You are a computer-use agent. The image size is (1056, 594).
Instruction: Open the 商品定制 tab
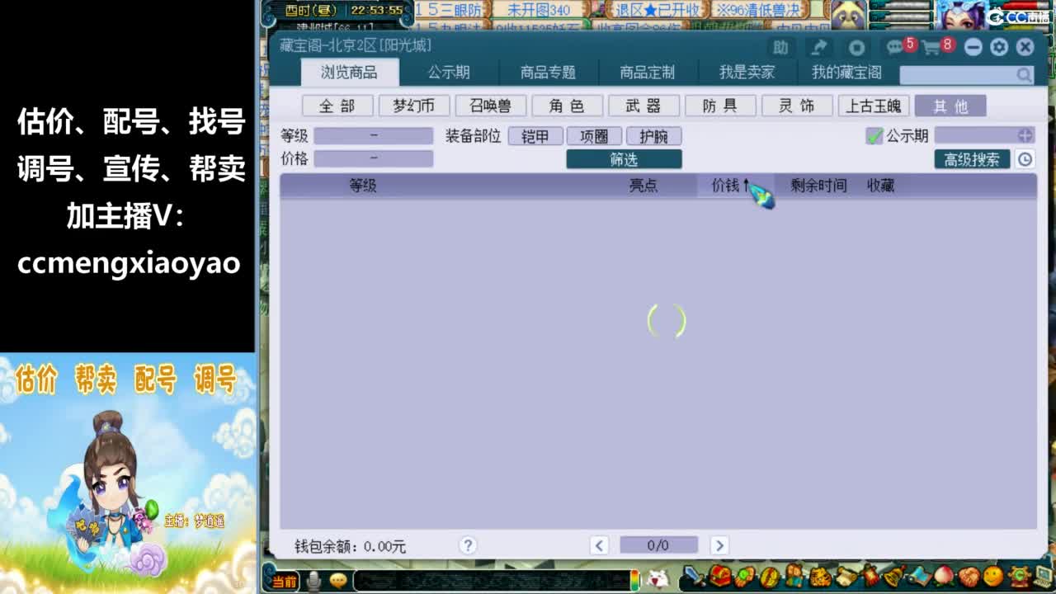point(648,73)
